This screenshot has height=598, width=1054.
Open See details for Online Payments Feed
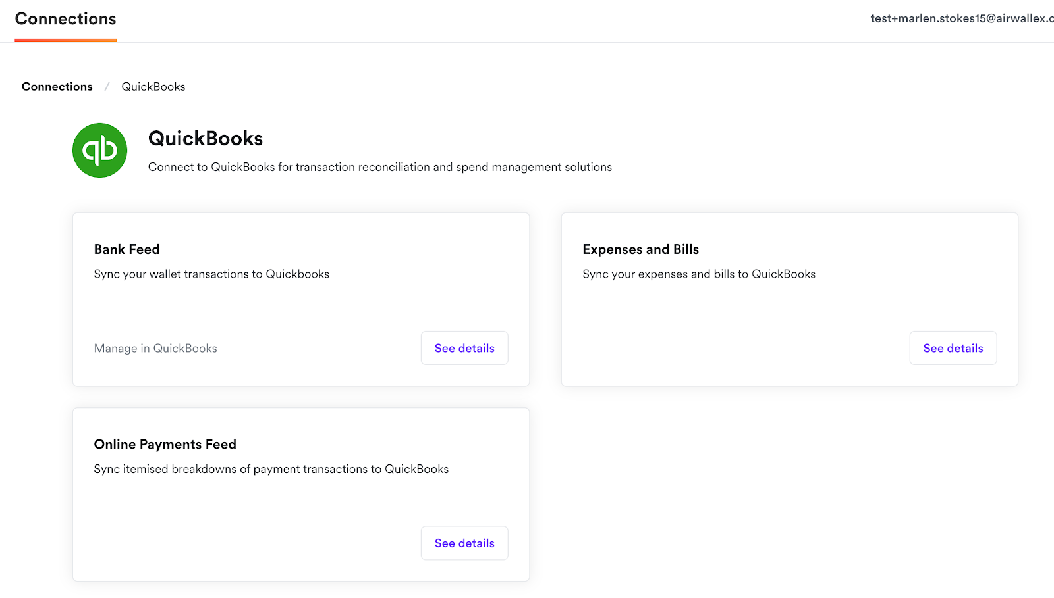pos(464,543)
